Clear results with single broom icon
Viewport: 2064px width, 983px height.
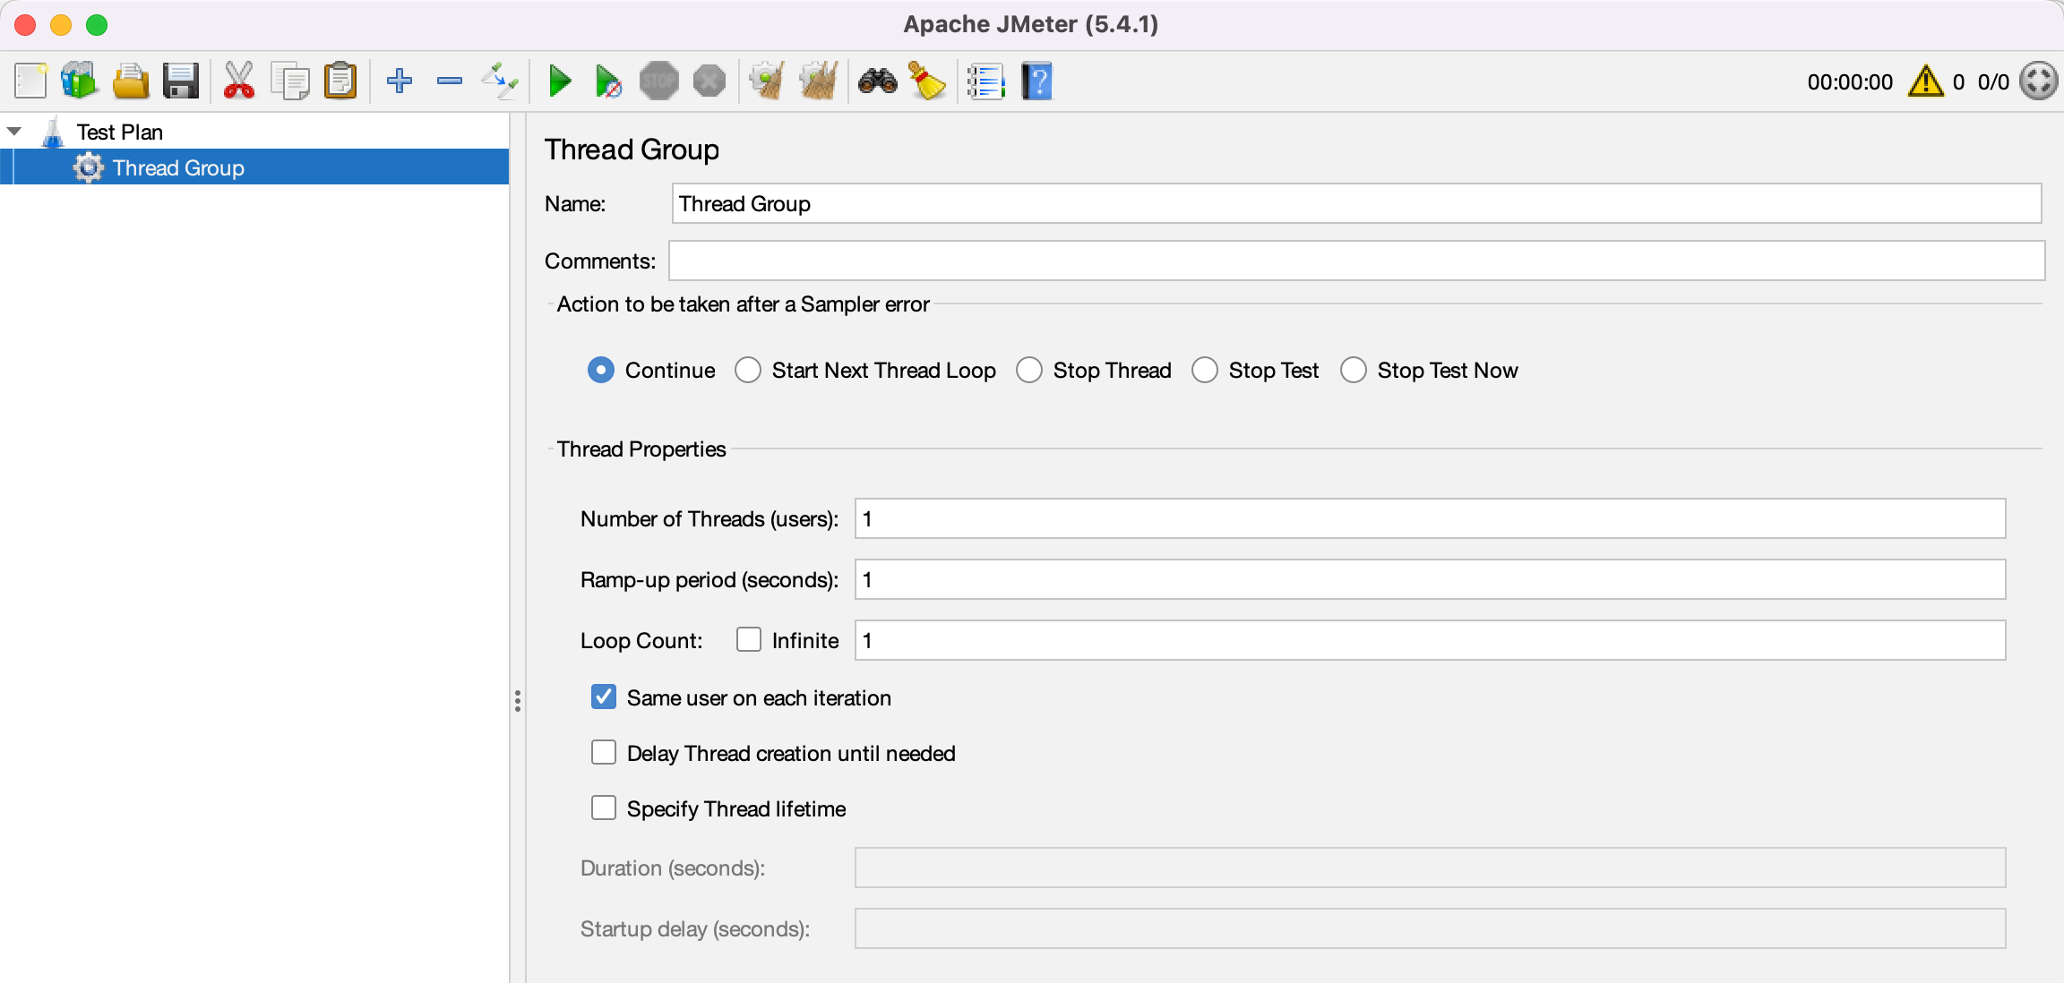[767, 81]
